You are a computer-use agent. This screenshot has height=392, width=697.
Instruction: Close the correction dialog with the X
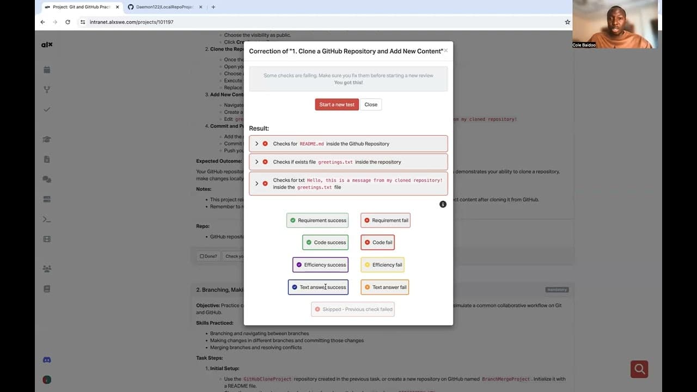click(x=445, y=51)
